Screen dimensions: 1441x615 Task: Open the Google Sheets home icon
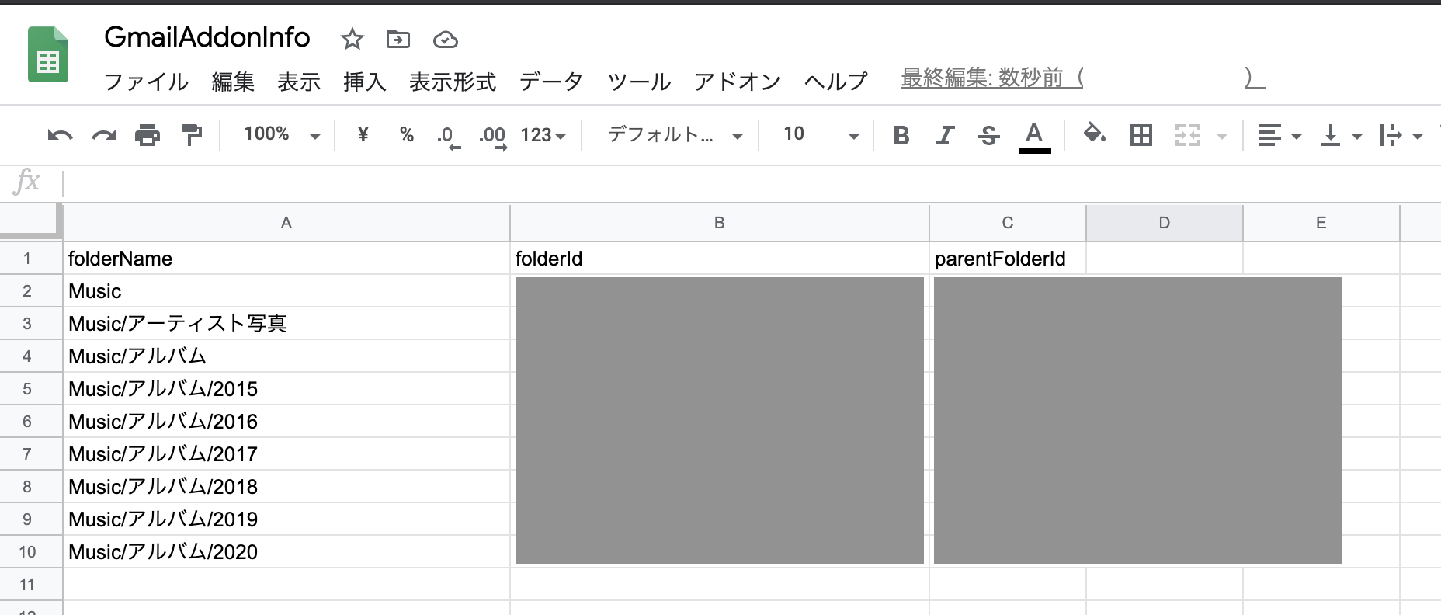click(48, 54)
